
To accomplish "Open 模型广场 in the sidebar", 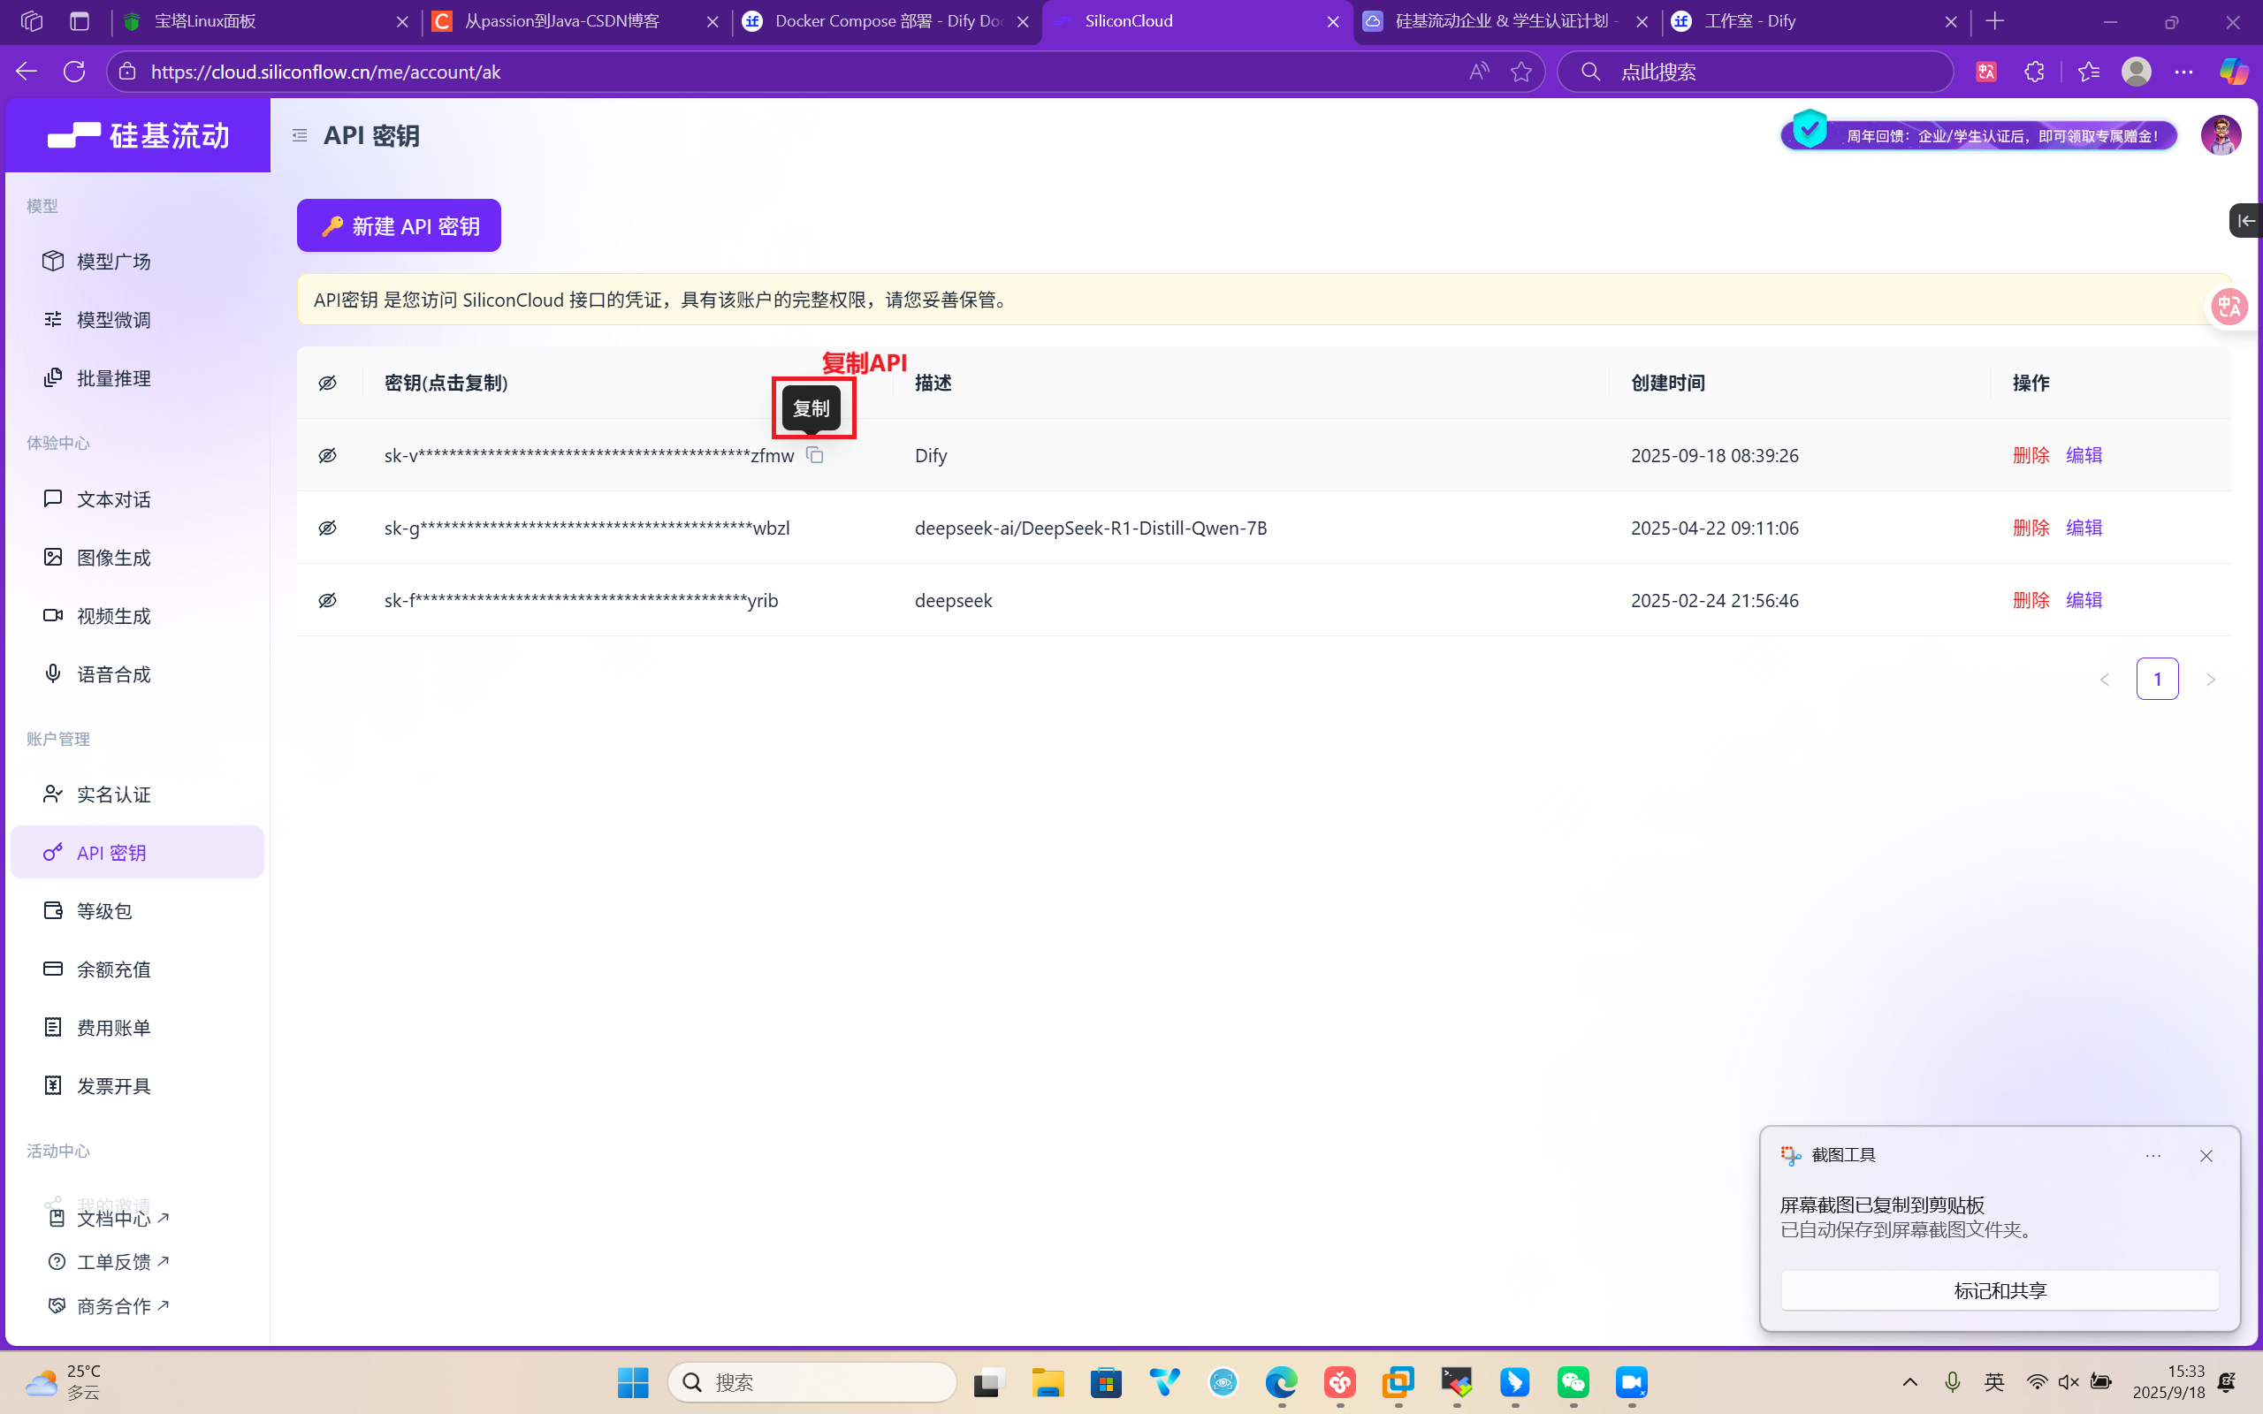I will click(112, 261).
